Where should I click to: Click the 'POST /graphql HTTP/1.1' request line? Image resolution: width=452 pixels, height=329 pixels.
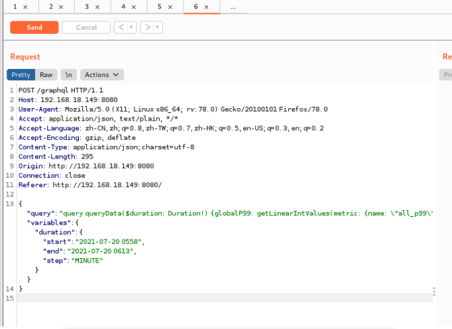[60, 90]
